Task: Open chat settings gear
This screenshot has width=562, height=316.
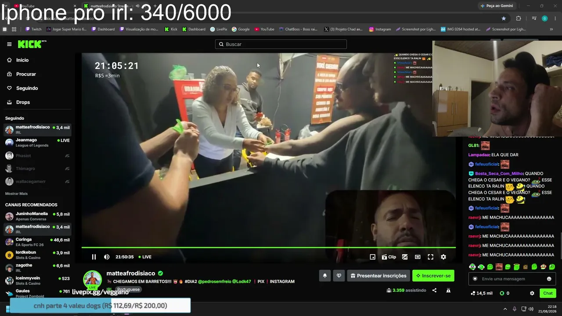Action: point(532,293)
